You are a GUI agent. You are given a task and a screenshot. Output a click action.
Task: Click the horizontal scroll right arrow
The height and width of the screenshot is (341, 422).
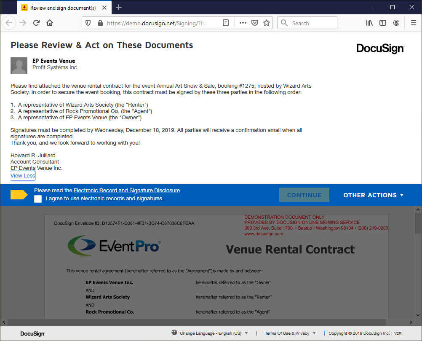point(411,322)
